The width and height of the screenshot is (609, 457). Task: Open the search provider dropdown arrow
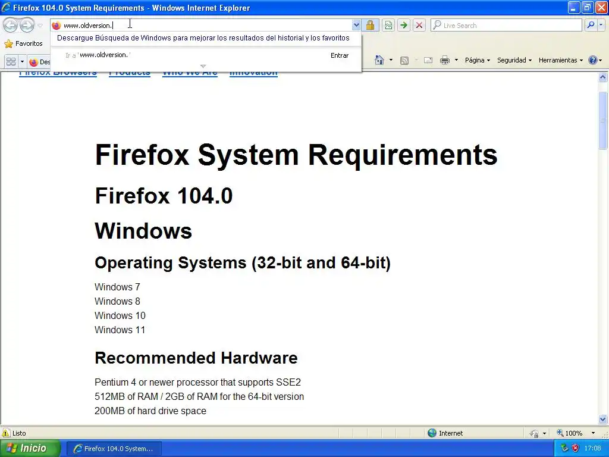point(601,25)
